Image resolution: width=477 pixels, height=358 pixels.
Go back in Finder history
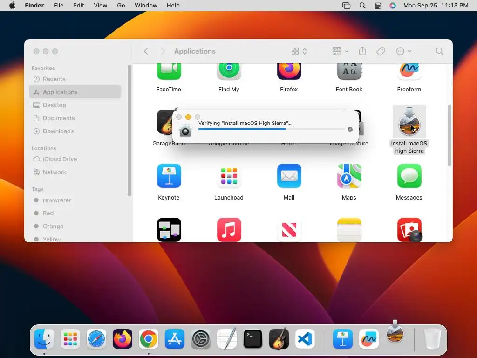[146, 51]
